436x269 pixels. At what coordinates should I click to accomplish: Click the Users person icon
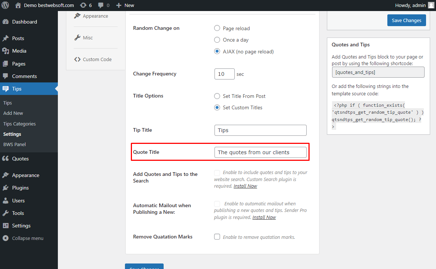(x=6, y=201)
